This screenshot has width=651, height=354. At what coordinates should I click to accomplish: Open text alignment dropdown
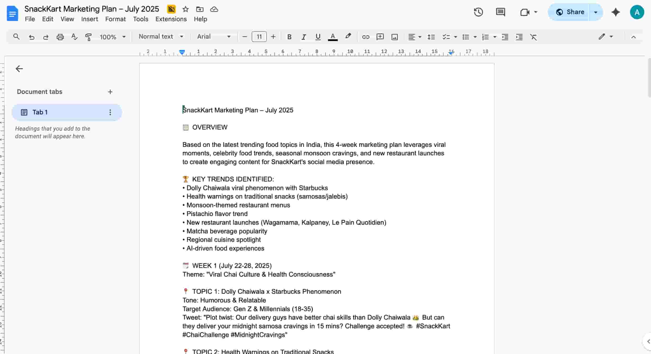(x=414, y=37)
